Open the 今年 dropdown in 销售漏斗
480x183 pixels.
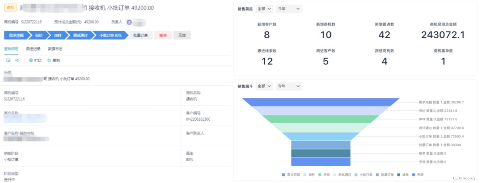pyautogui.click(x=289, y=86)
